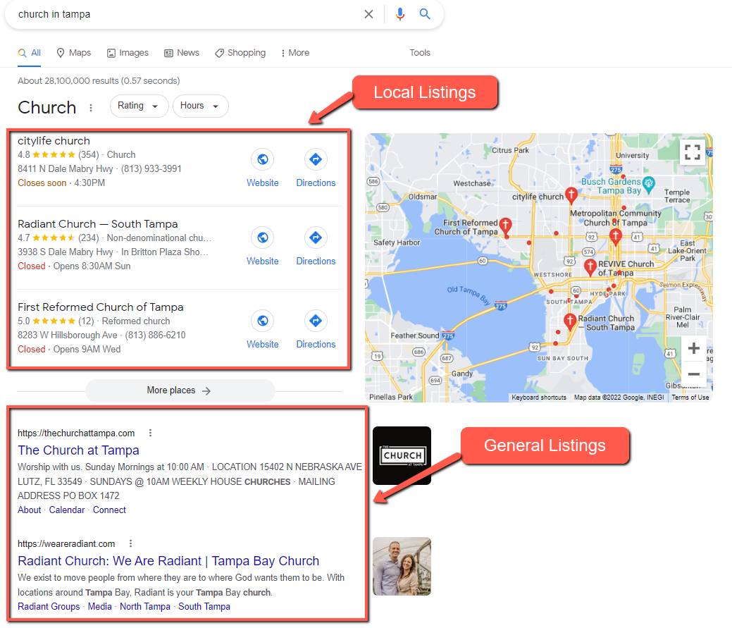Open the Hours filter dropdown
The width and height of the screenshot is (732, 628).
[200, 106]
